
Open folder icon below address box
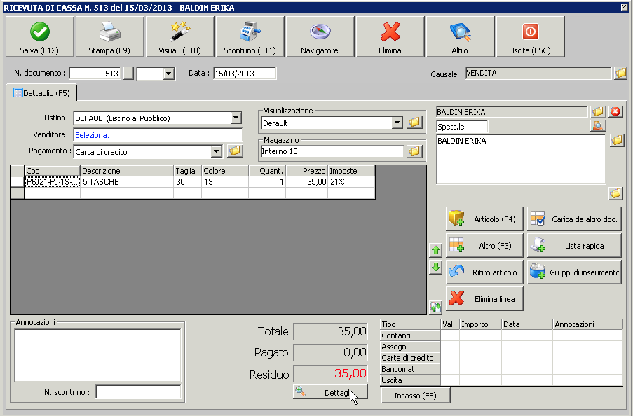615,193
